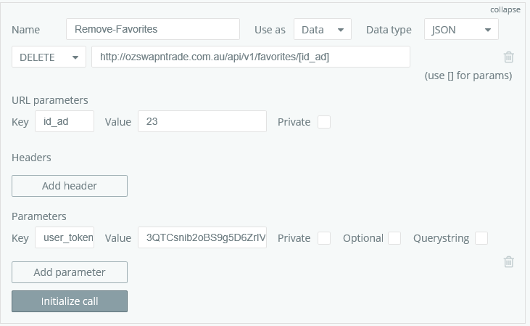This screenshot has width=530, height=326.
Task: Tick the Optional checkbox
Action: 394,238
